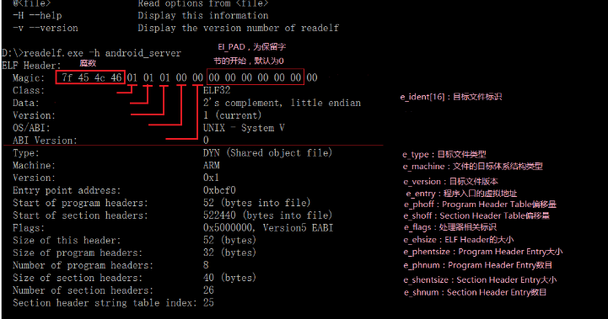Click the 'e_version' annotation
The image size is (608, 319).
click(x=451, y=182)
